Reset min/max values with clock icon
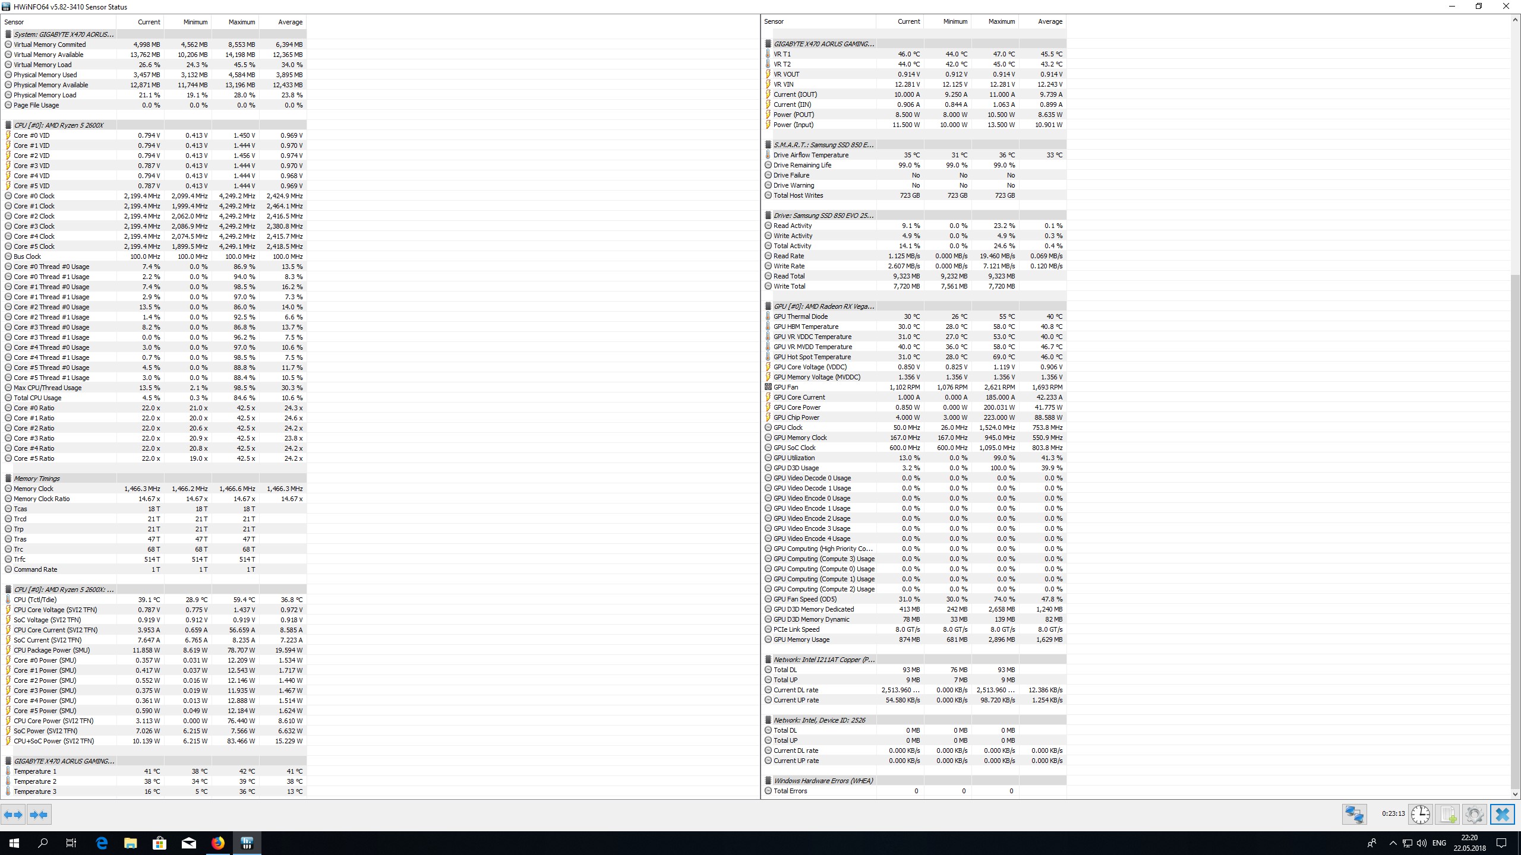This screenshot has width=1521, height=855. click(x=1420, y=814)
